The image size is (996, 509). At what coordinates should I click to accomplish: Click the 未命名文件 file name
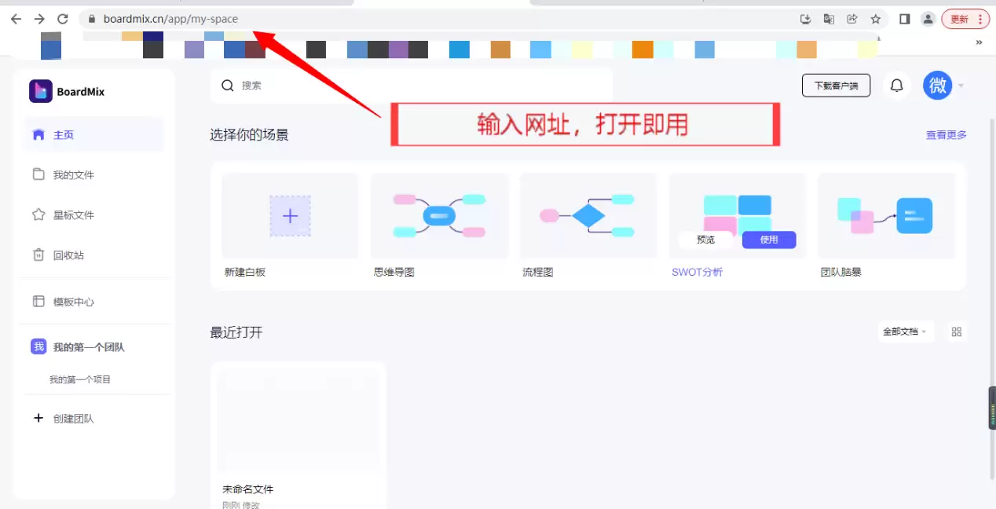point(247,489)
